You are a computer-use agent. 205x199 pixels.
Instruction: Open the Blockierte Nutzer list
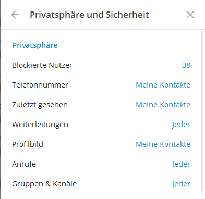click(101, 65)
